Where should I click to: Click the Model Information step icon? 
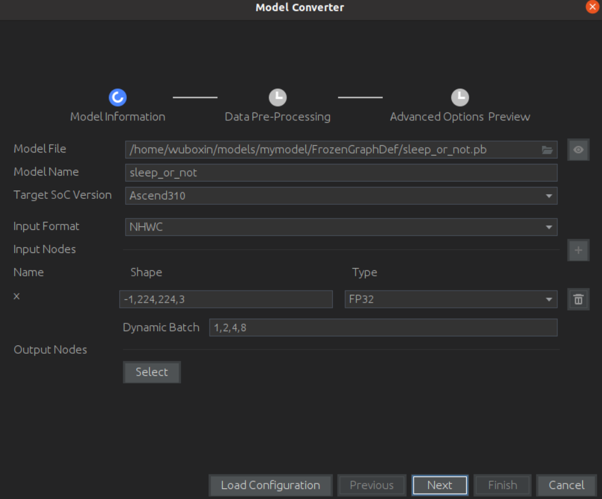click(117, 98)
